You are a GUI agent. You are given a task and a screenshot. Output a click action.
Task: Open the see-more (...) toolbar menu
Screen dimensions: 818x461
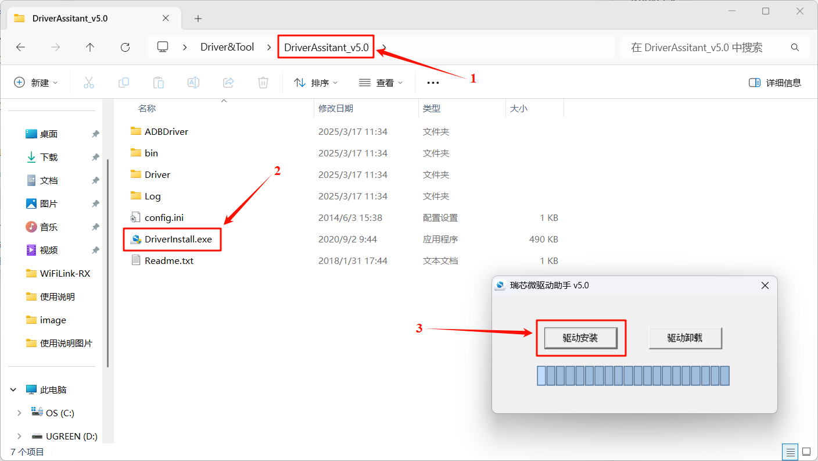(433, 82)
